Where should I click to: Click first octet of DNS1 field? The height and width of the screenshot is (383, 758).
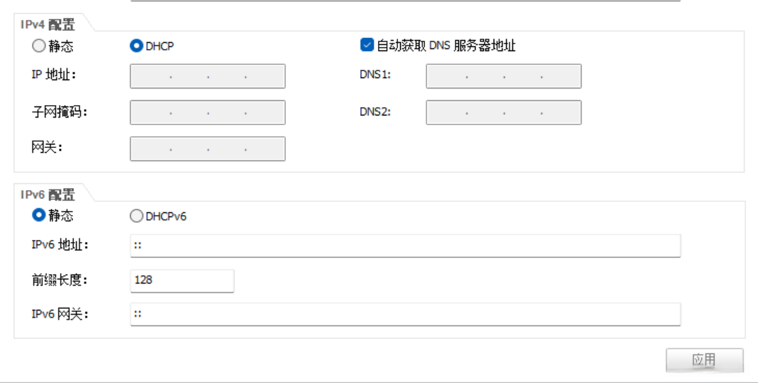point(446,76)
